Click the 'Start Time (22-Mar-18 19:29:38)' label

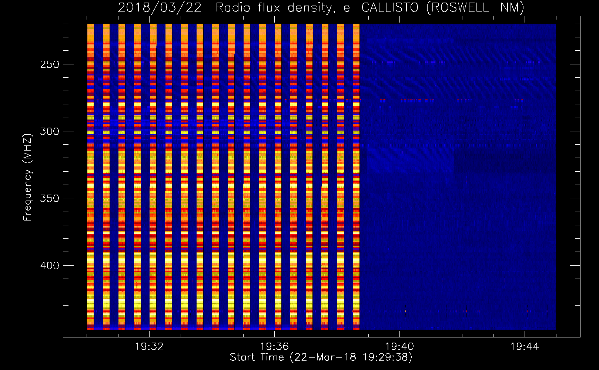[x=321, y=357]
